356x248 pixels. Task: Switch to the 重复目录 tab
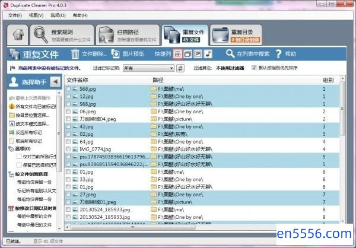click(x=236, y=35)
